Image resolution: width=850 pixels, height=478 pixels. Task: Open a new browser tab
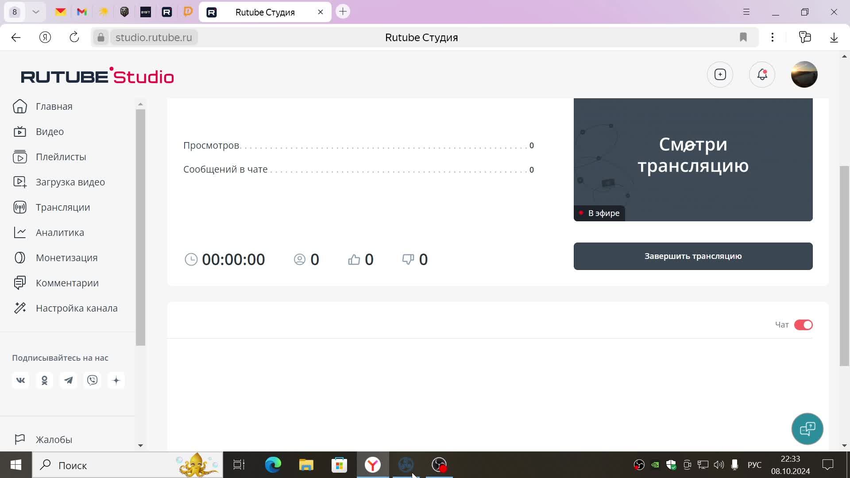(x=343, y=12)
